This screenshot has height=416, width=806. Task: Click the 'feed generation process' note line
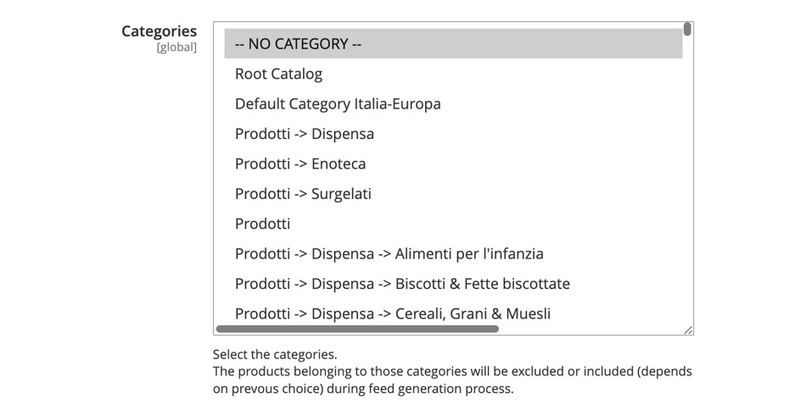pyautogui.click(x=363, y=389)
